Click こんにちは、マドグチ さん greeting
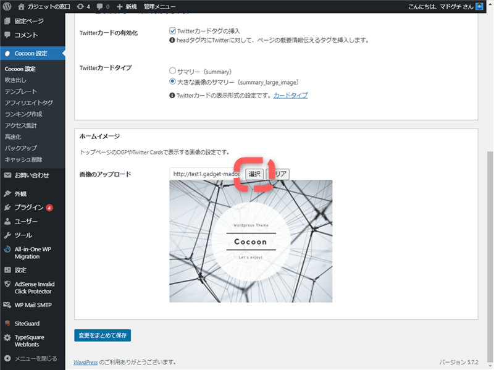This screenshot has height=370, width=494. 441,7
